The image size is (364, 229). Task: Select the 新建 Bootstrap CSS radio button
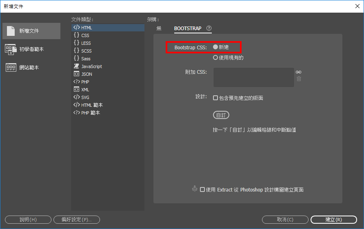215,47
